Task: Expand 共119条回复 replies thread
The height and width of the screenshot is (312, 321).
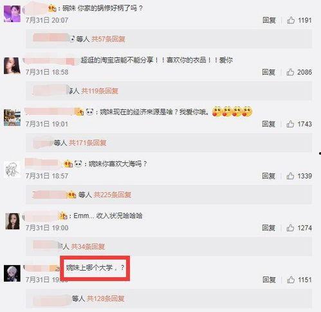Action: click(100, 91)
